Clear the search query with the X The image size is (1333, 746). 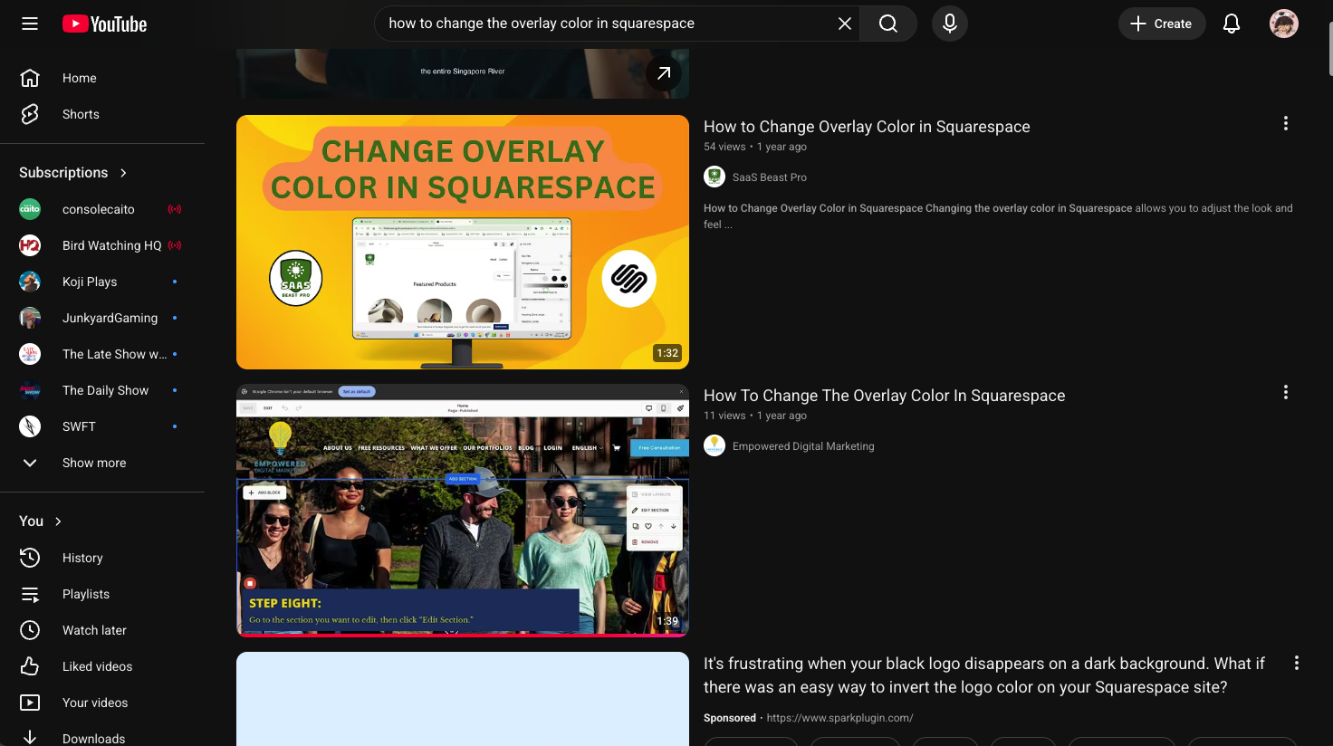coord(844,24)
